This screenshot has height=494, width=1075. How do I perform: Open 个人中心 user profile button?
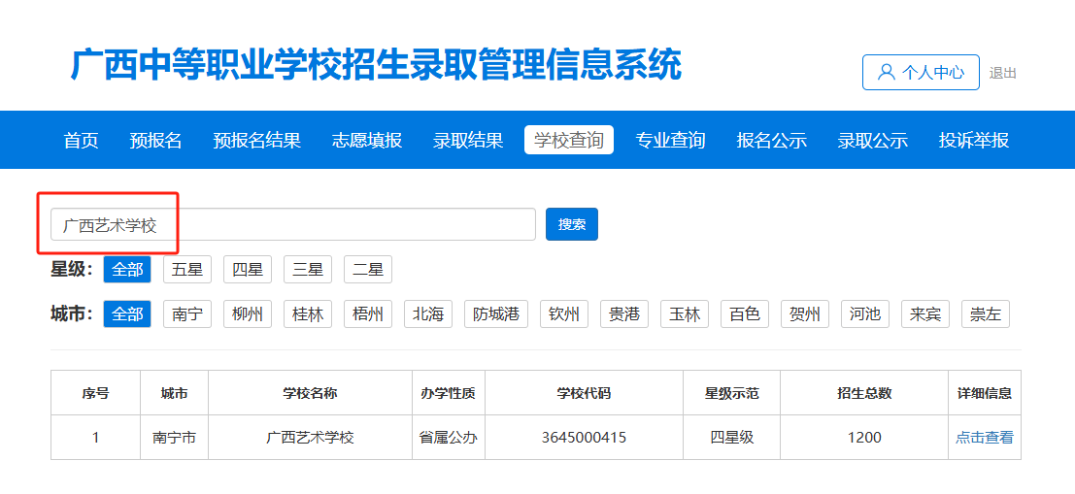(921, 73)
